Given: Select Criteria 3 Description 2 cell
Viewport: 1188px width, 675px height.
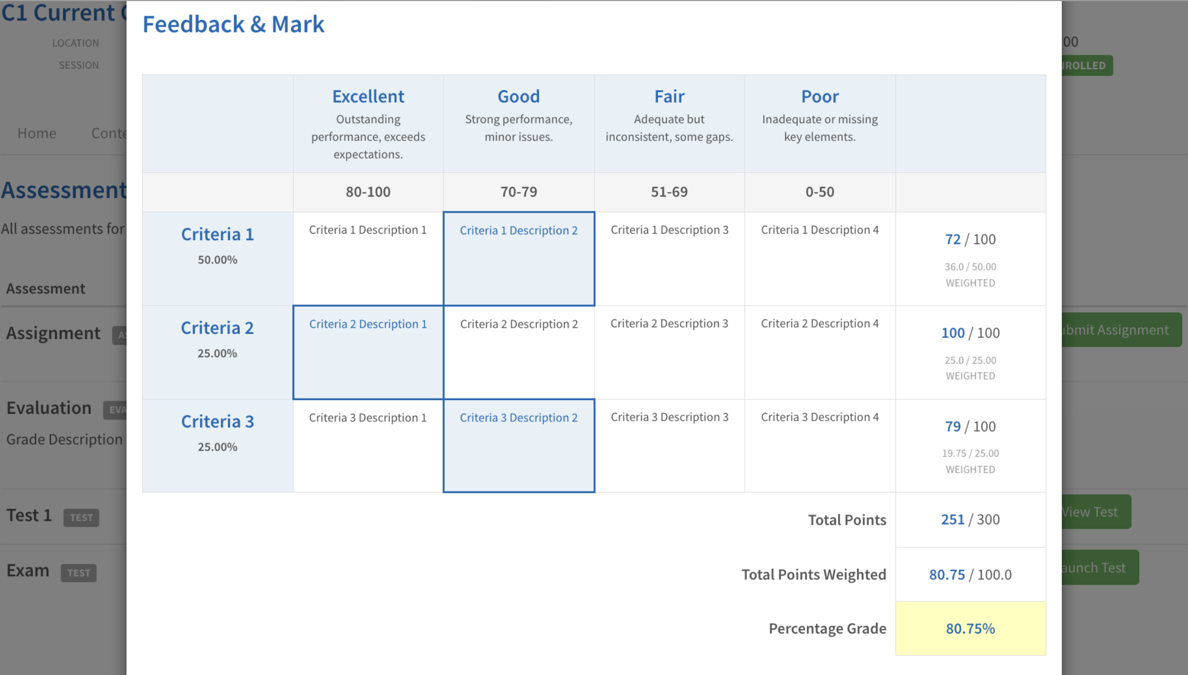Looking at the screenshot, I should point(518,445).
